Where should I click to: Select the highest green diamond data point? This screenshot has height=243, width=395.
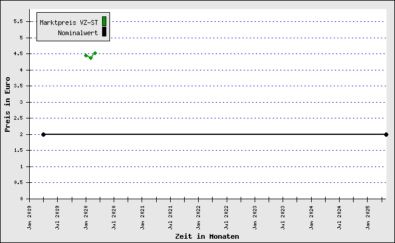[95, 53]
